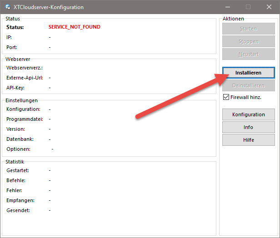Click the IP: label
Viewport: 280px width, 238px height.
[x=9, y=37]
